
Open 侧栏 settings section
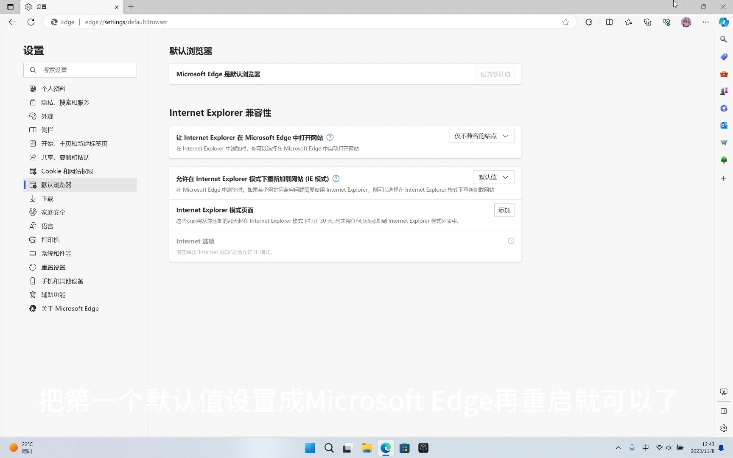tap(80, 130)
